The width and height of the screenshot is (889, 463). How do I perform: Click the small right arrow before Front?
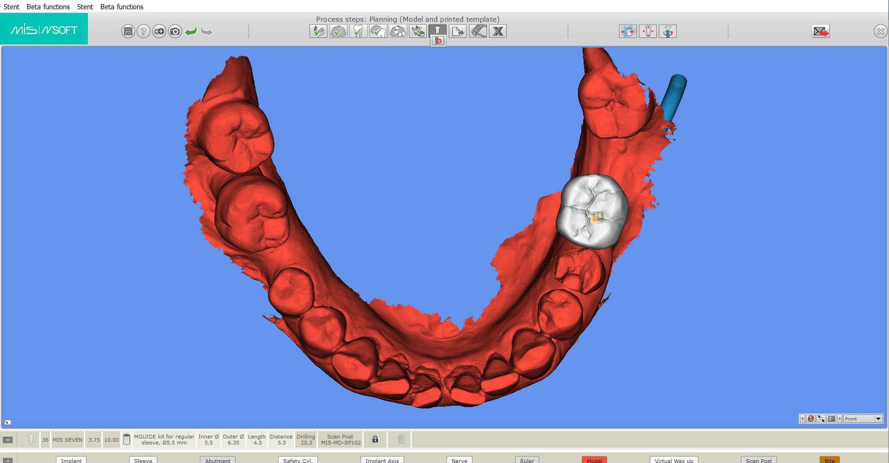pyautogui.click(x=839, y=419)
